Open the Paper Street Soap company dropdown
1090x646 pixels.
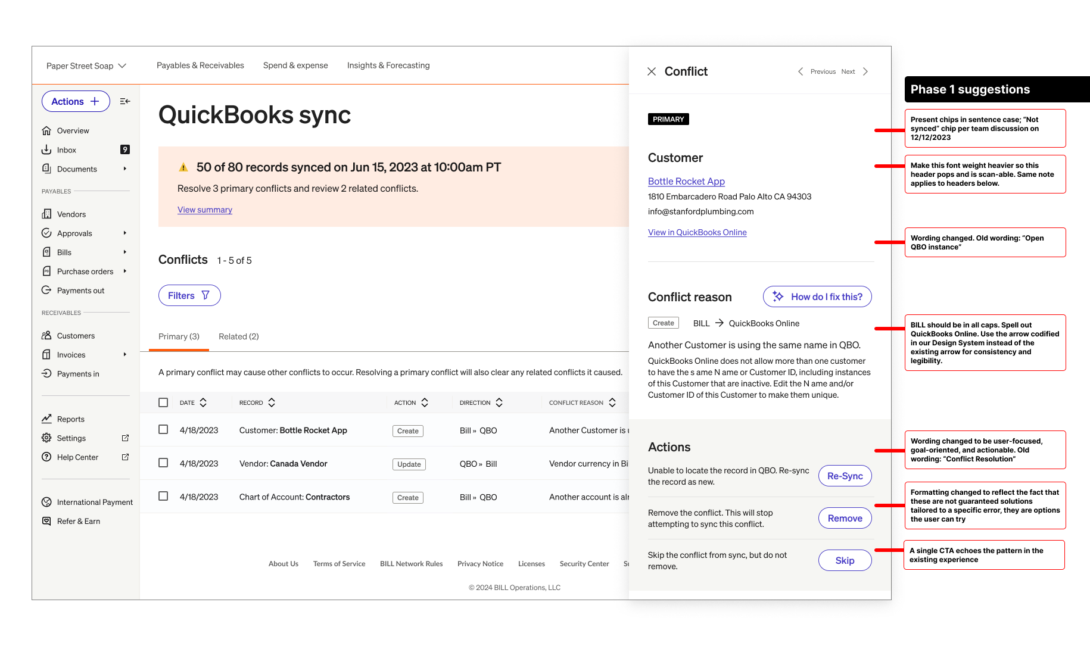tap(86, 65)
